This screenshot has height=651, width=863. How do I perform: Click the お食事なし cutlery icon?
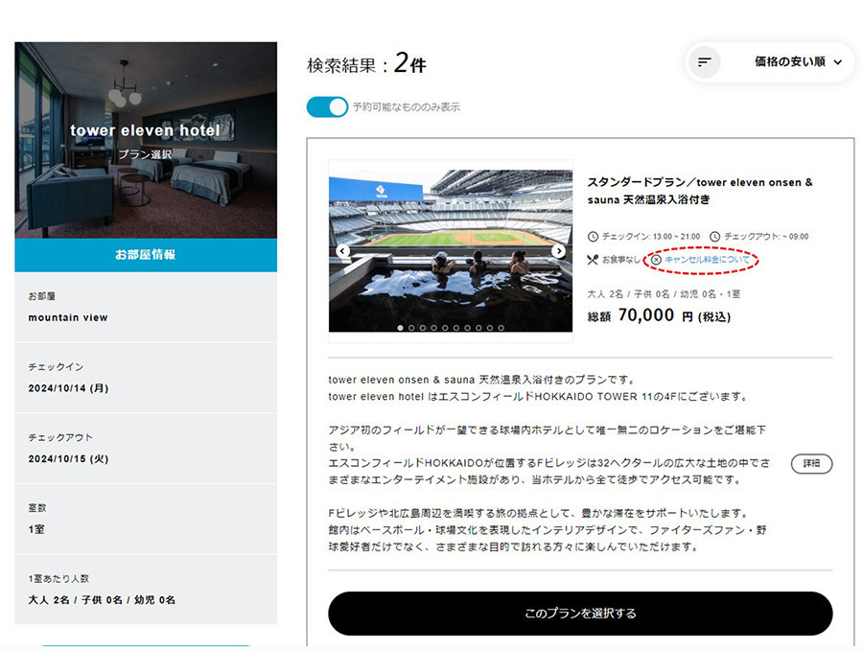[593, 259]
